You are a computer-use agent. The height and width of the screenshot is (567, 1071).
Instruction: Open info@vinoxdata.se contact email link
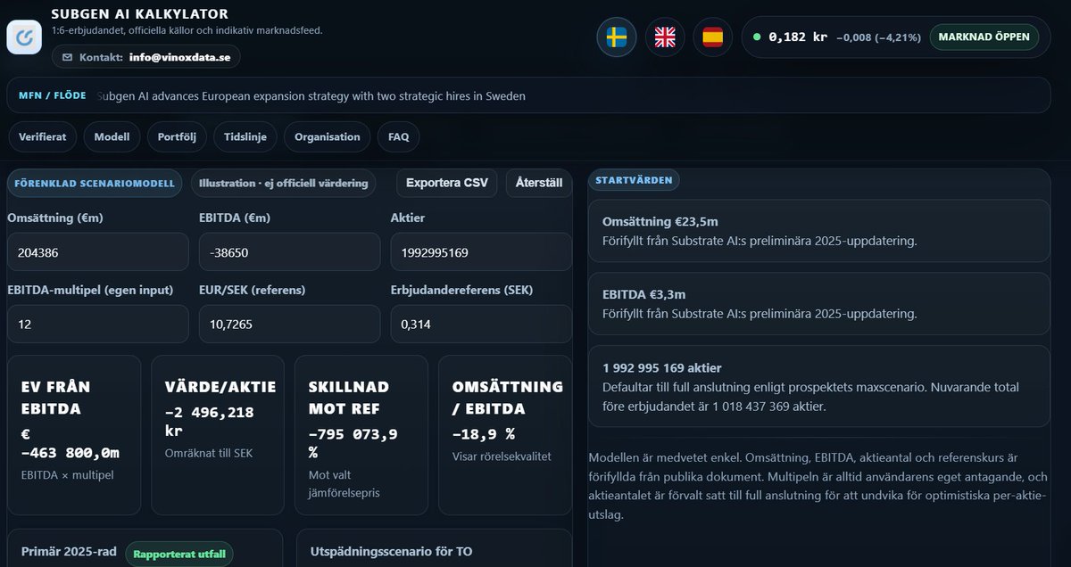[178, 57]
